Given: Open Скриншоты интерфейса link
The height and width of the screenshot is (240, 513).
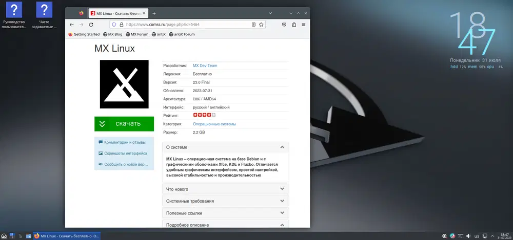Looking at the screenshot, I should [x=123, y=153].
